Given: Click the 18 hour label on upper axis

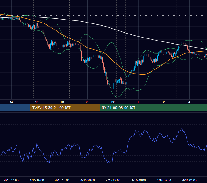Looking at the screenshot, I should tap(62, 102).
